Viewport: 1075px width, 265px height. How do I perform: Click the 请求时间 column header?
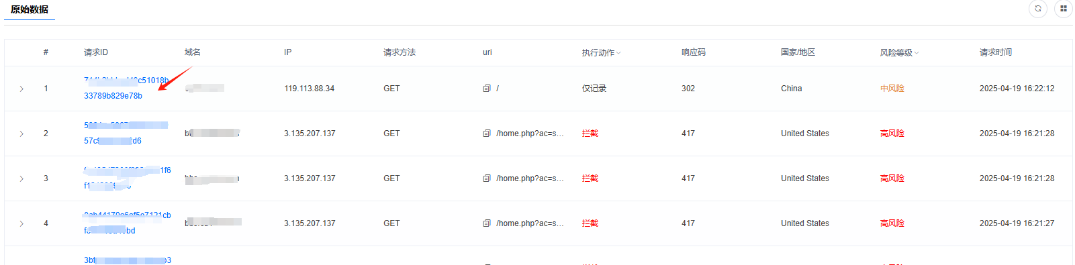[996, 52]
